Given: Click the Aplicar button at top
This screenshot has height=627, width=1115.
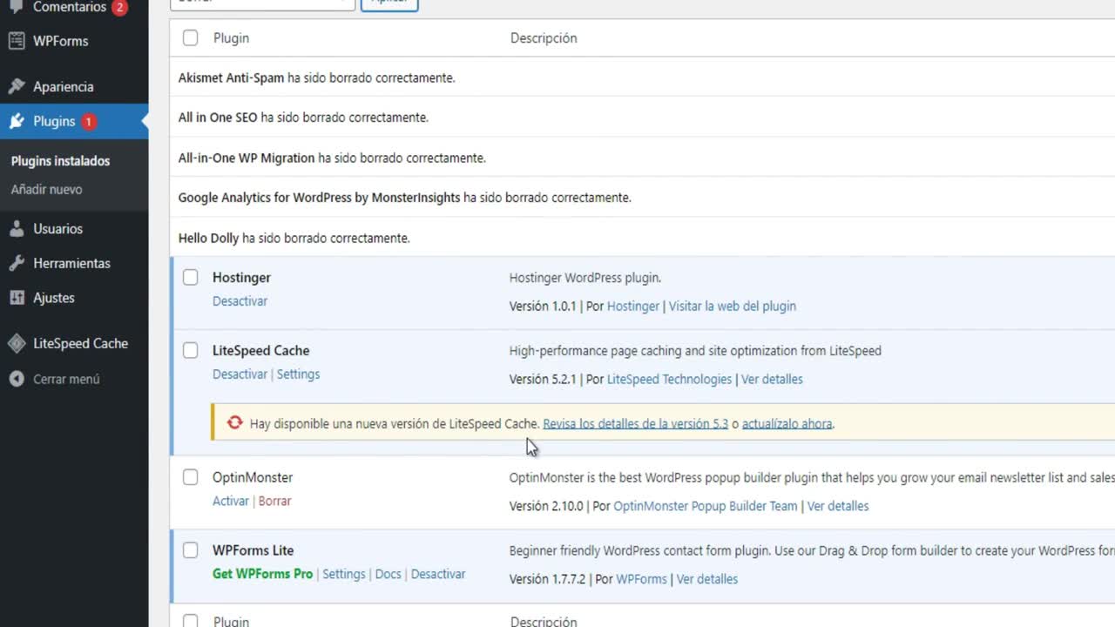Looking at the screenshot, I should tap(389, 4).
